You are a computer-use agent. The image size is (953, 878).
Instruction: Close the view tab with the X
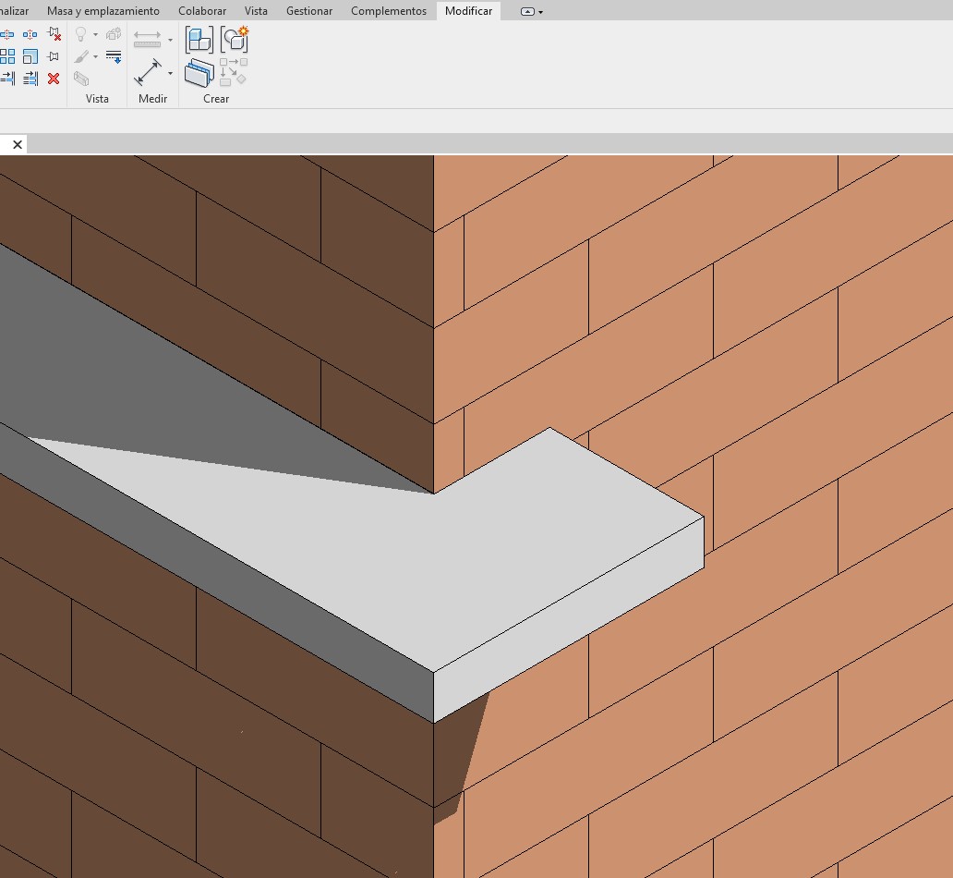coord(18,144)
